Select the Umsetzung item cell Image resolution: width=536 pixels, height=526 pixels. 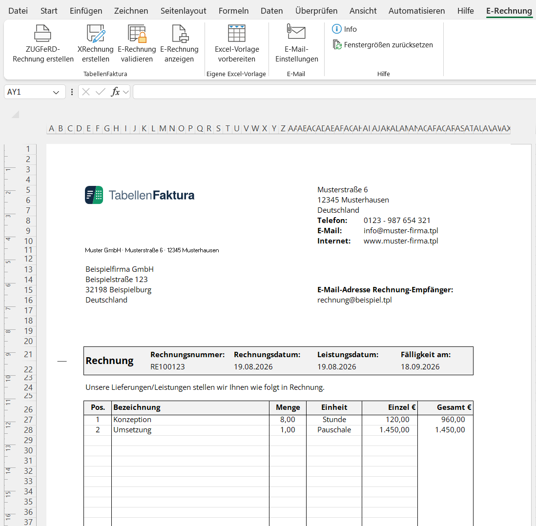point(190,430)
